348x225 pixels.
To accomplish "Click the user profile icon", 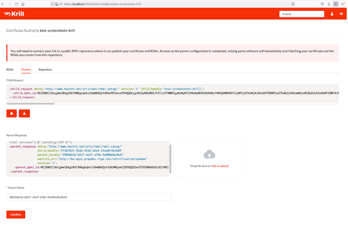I will click(x=332, y=14).
